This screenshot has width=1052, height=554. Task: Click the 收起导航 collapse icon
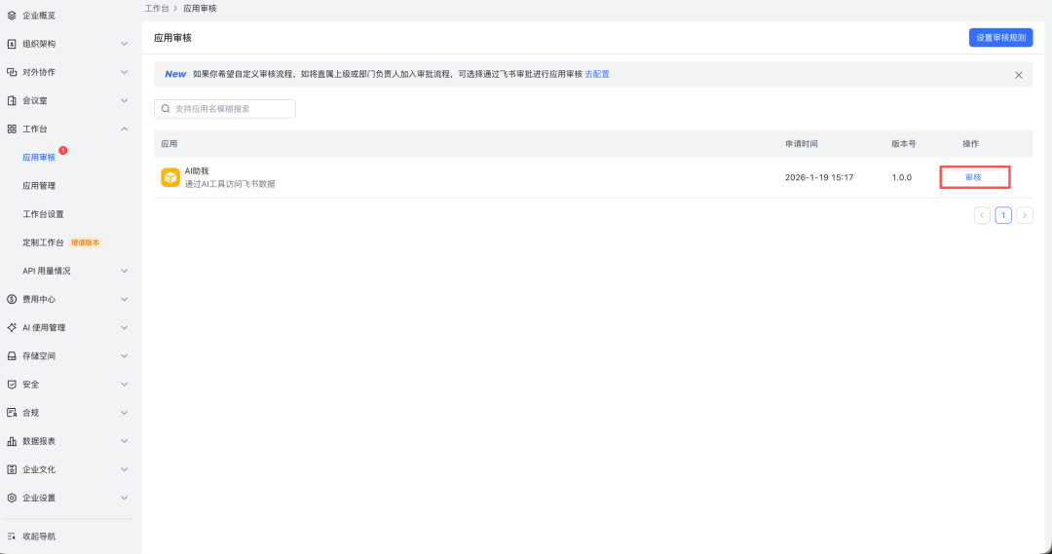coord(12,536)
